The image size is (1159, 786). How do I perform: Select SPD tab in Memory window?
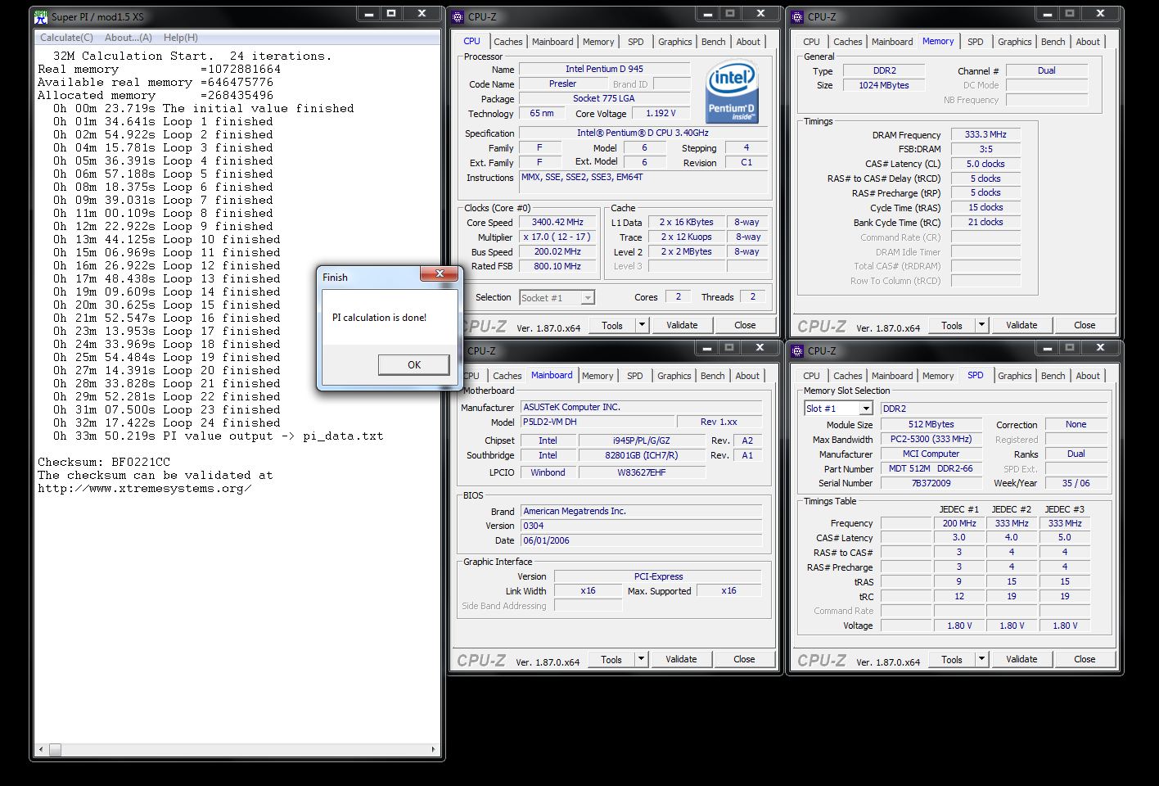[x=976, y=42]
